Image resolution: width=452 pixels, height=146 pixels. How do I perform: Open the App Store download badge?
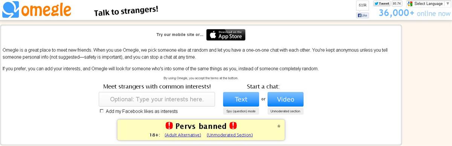(x=226, y=35)
